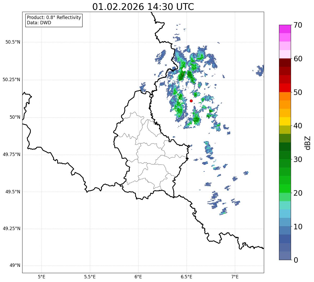Click the title "01.02.2026 14:30 UTC"
The width and height of the screenshot is (314, 282).
point(143,7)
